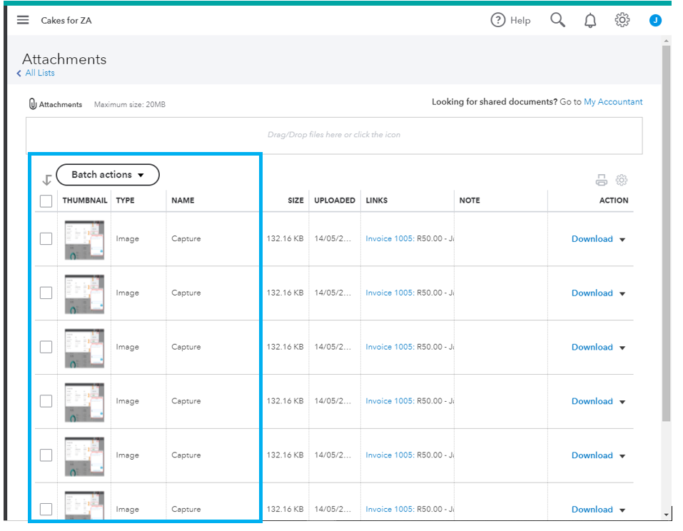
Task: Open the third row image thumbnail
Action: tap(84, 348)
